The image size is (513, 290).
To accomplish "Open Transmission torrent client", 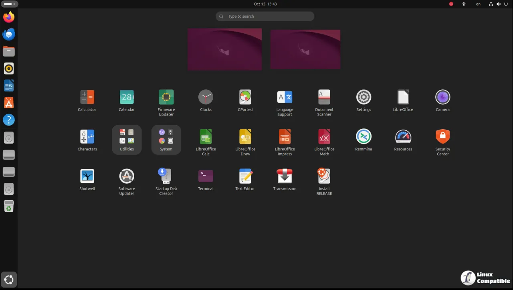I will pos(285,176).
